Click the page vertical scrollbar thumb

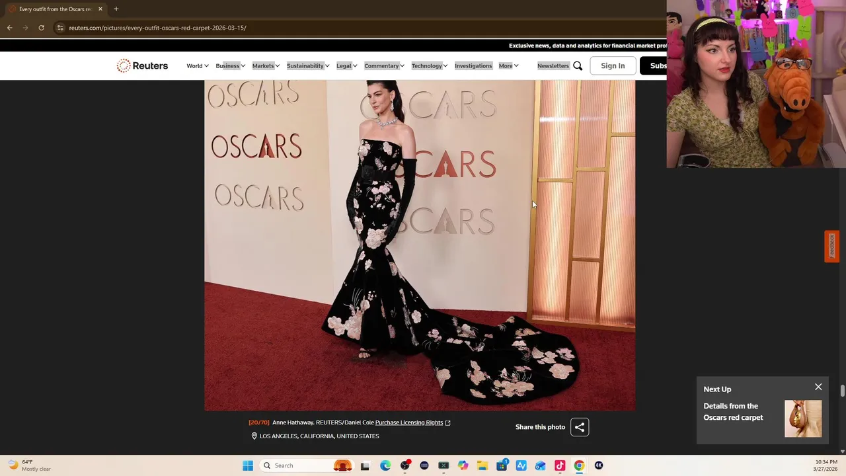click(x=842, y=391)
